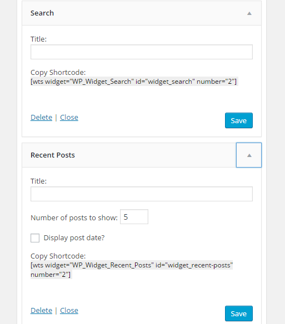Image resolution: width=285 pixels, height=324 pixels.
Task: Enable the Display post date checkbox
Action: [x=35, y=238]
